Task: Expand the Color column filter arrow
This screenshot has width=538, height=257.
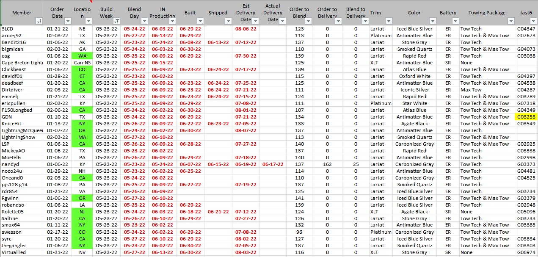Action: pyautogui.click(x=433, y=21)
